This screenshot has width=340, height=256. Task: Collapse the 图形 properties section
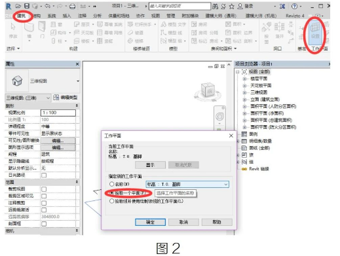coord(77,105)
